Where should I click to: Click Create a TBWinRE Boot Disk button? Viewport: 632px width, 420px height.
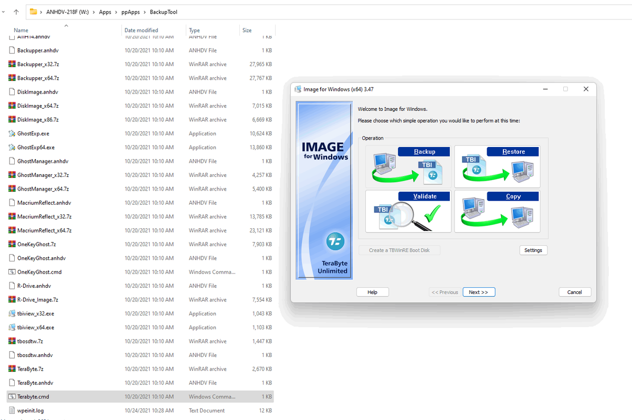399,250
